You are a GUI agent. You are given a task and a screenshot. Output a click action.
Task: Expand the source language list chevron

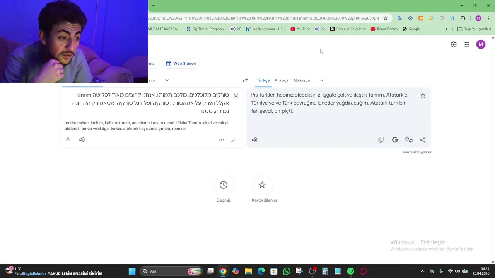167,80
